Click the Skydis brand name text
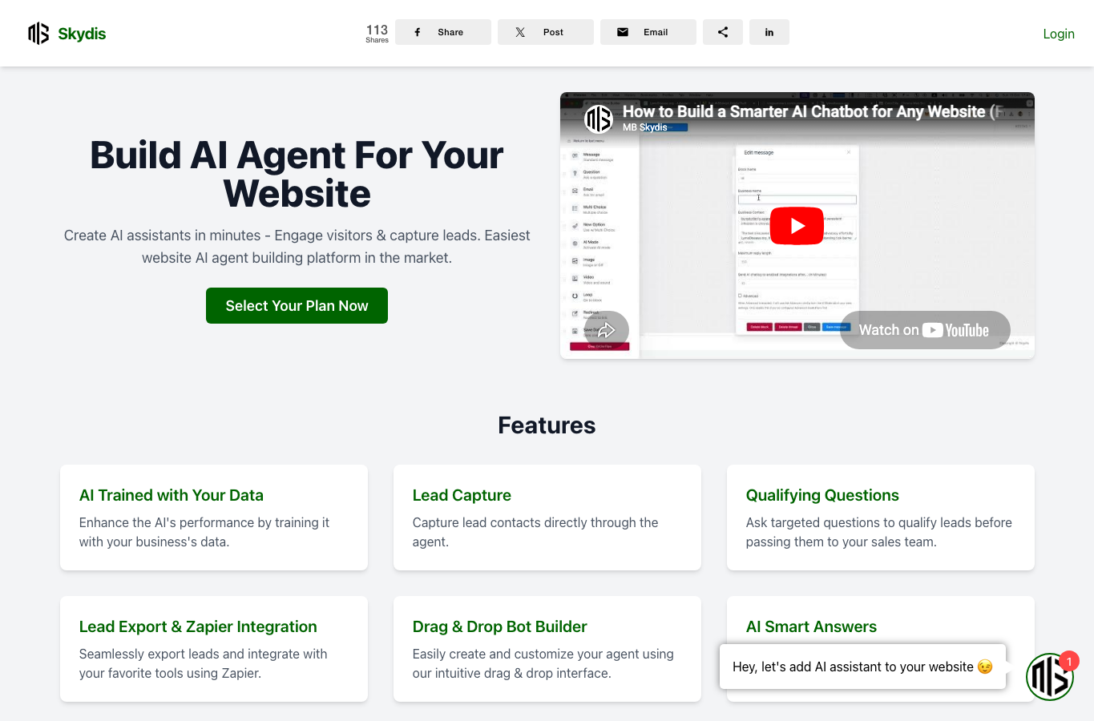The image size is (1094, 721). click(82, 34)
